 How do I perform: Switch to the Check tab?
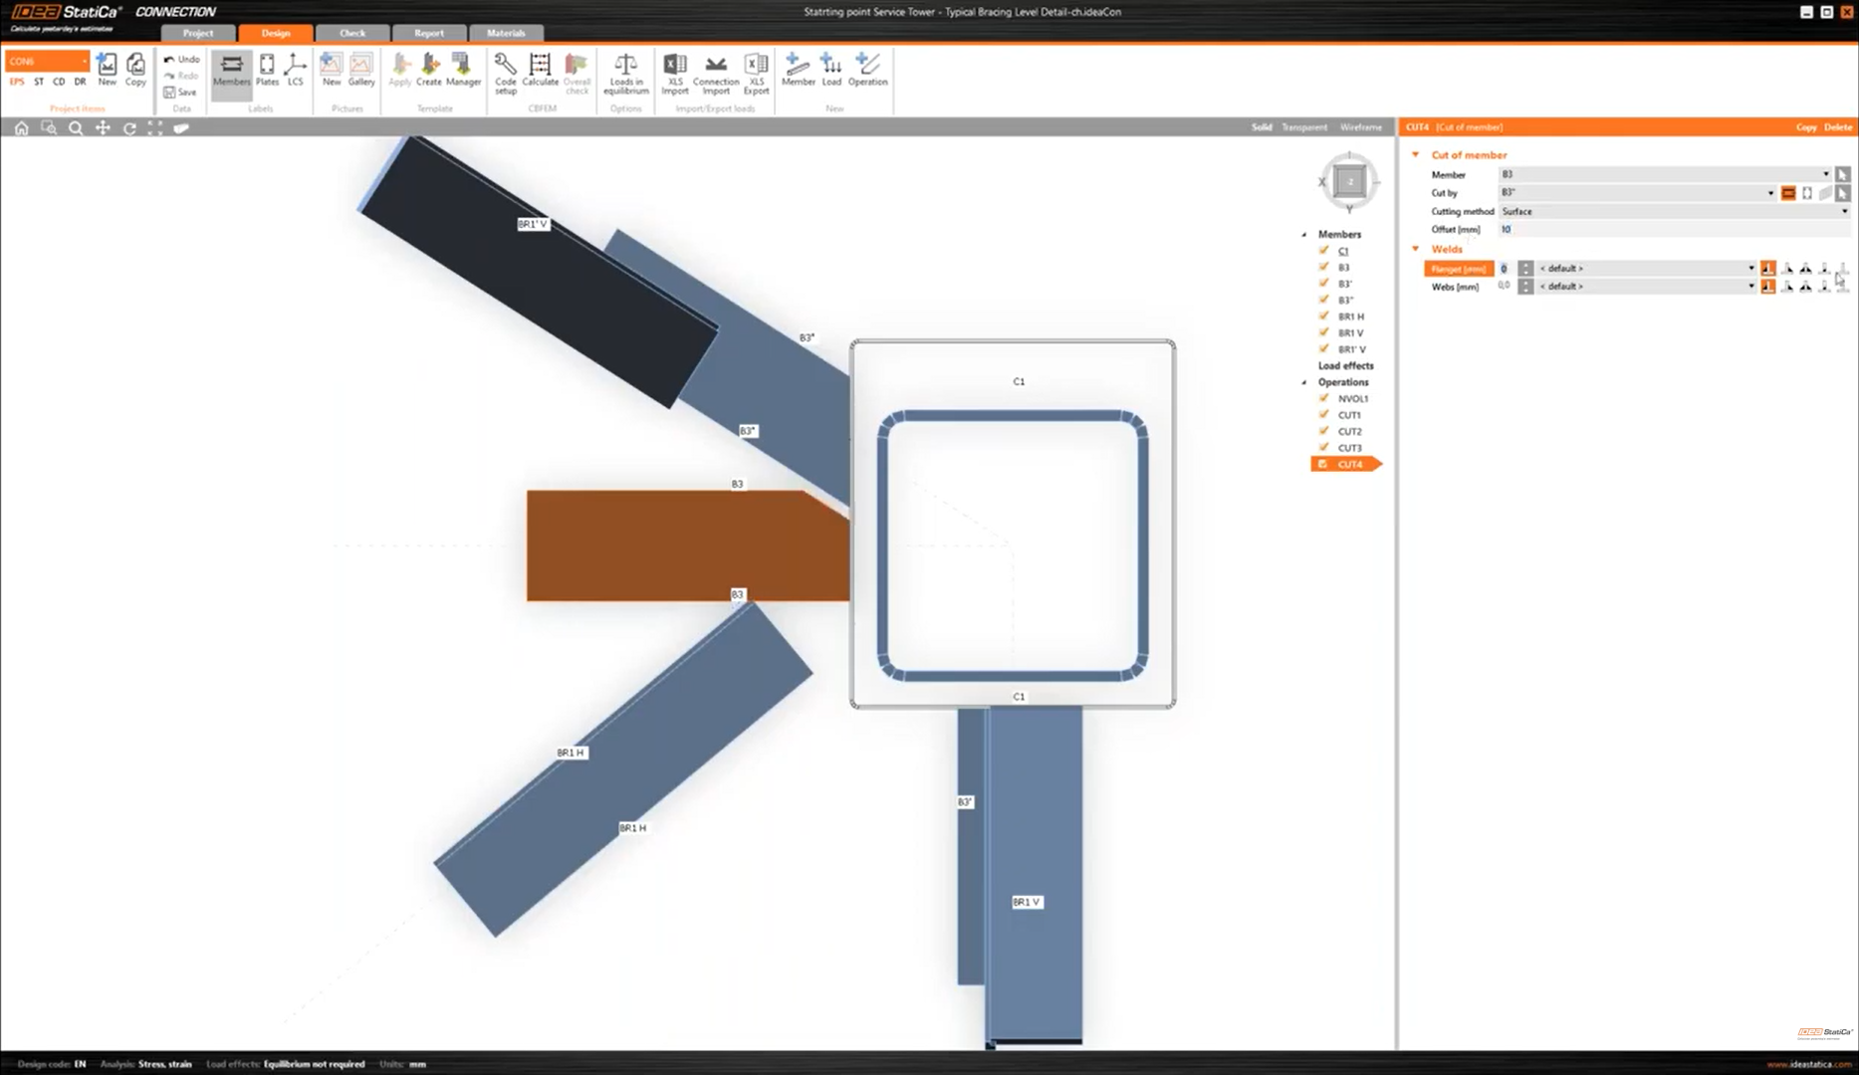(x=352, y=33)
